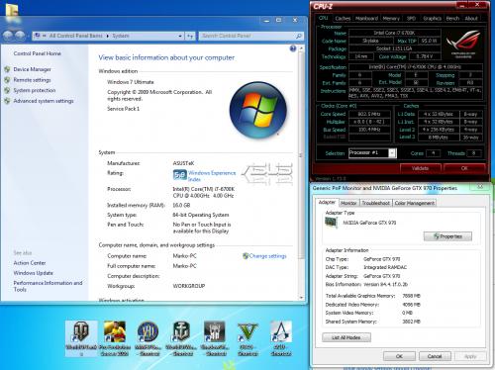Viewport: 495px width, 370px height.
Task: Open the Troubleshoot tab in Properties dialog
Action: click(x=376, y=203)
